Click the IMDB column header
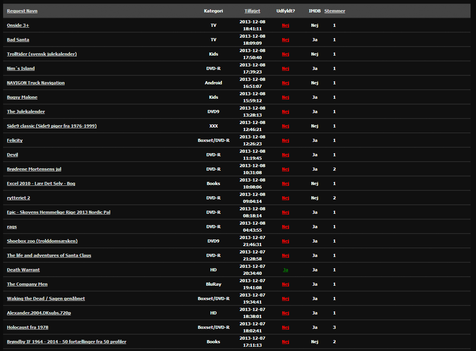476x351 pixels. 315,11
